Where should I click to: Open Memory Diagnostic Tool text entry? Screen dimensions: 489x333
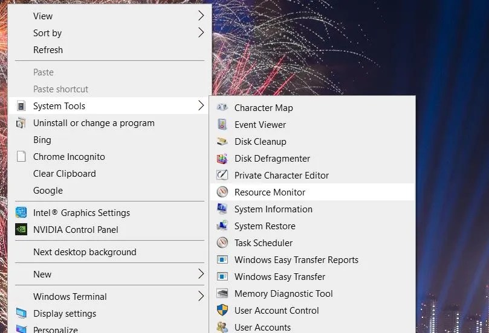284,293
